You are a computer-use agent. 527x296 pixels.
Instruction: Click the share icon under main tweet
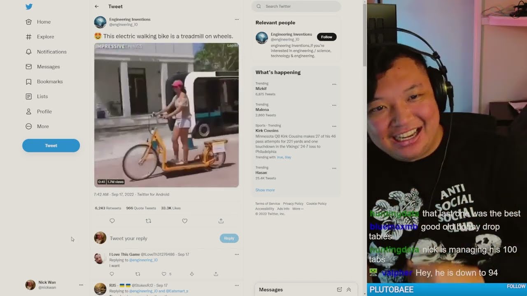coord(221,221)
